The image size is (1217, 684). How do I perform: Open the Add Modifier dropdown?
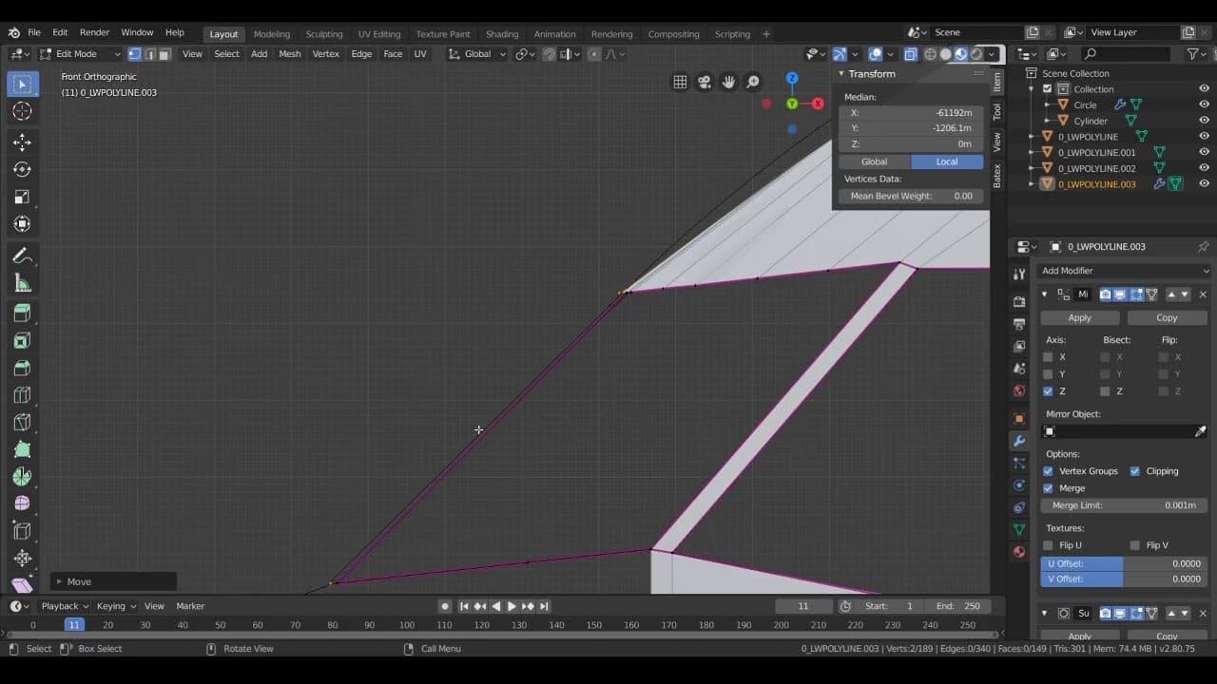1125,271
